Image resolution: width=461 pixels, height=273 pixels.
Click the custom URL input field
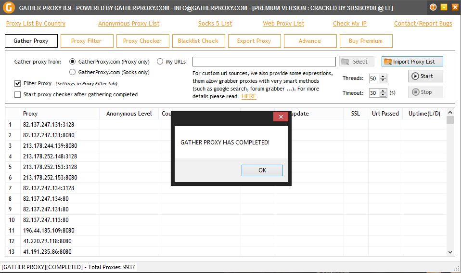point(264,62)
